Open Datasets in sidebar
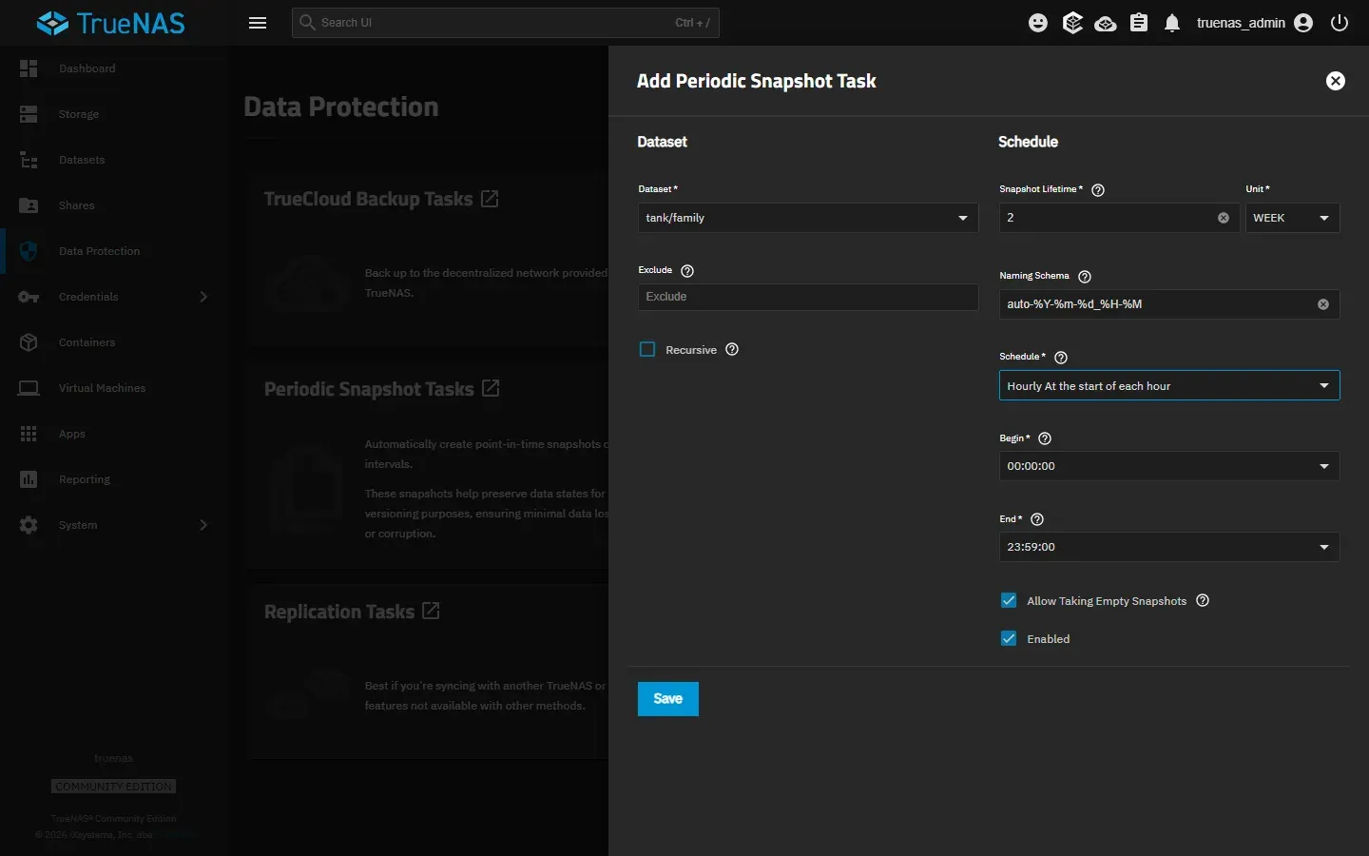This screenshot has width=1369, height=856. (114, 160)
